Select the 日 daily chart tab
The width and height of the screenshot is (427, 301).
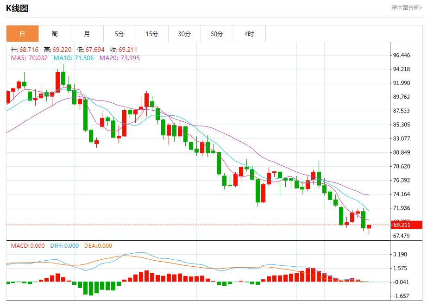(x=22, y=34)
